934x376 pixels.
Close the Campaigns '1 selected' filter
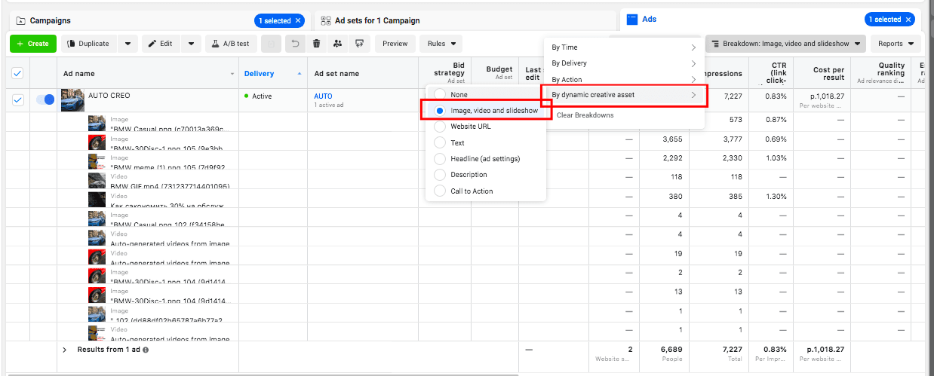(298, 20)
